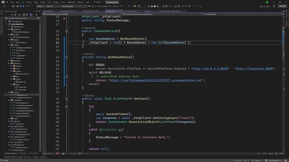Viewport: 289px width, 162px height.
Task: Click the Search Solution Explorer field
Action: (x=21, y=18)
